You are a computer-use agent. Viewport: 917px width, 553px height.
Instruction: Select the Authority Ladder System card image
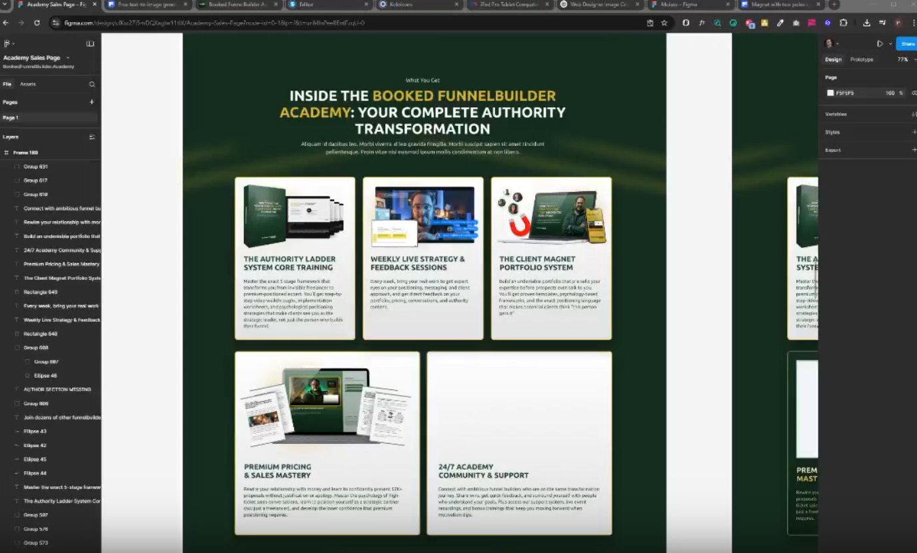tap(294, 216)
